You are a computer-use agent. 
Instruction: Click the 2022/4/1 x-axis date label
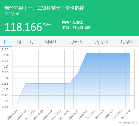(x=83, y=114)
